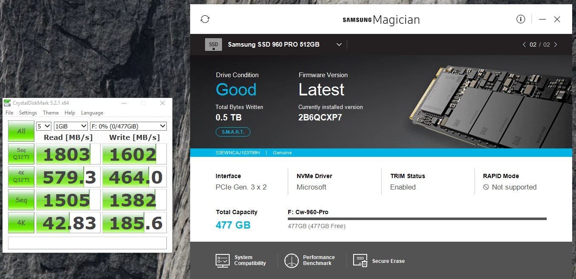
Task: Run the 4K Q32T1 benchmark
Action: coord(21,177)
